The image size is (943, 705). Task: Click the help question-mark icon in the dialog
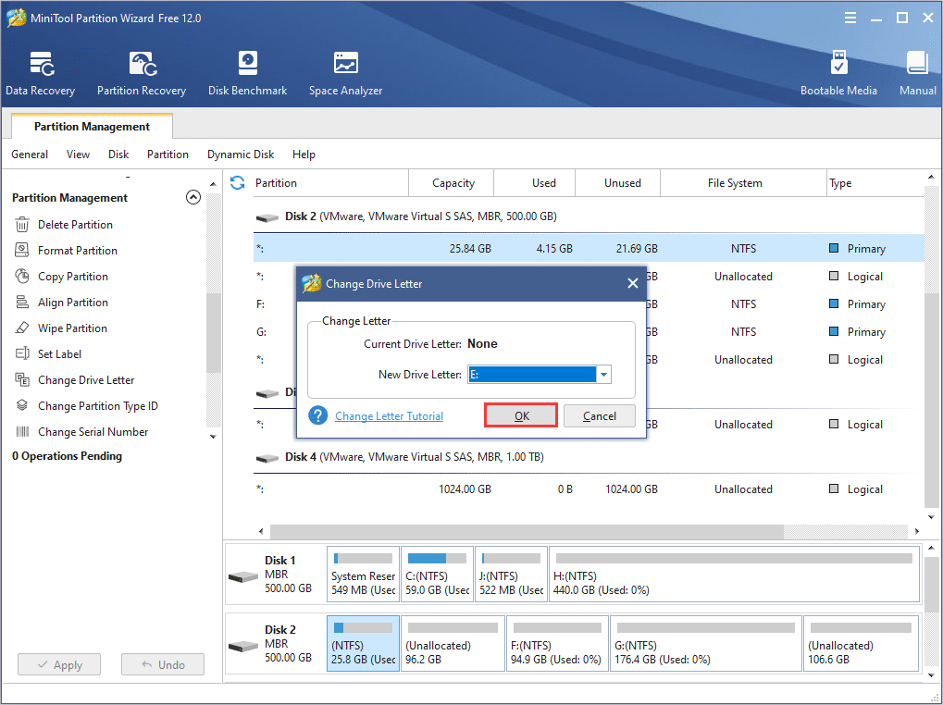[317, 415]
